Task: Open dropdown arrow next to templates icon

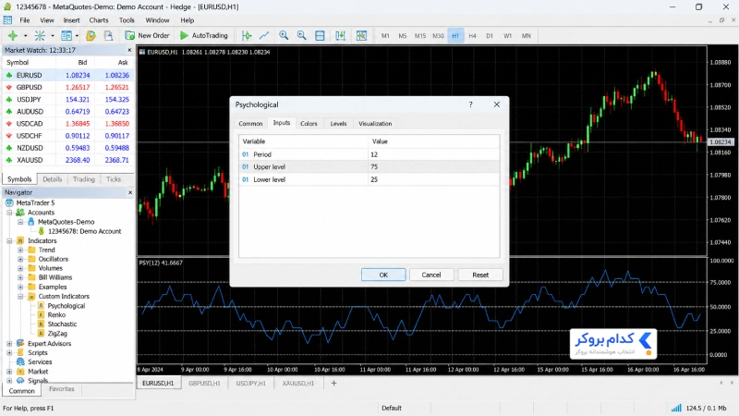Action: (x=77, y=36)
